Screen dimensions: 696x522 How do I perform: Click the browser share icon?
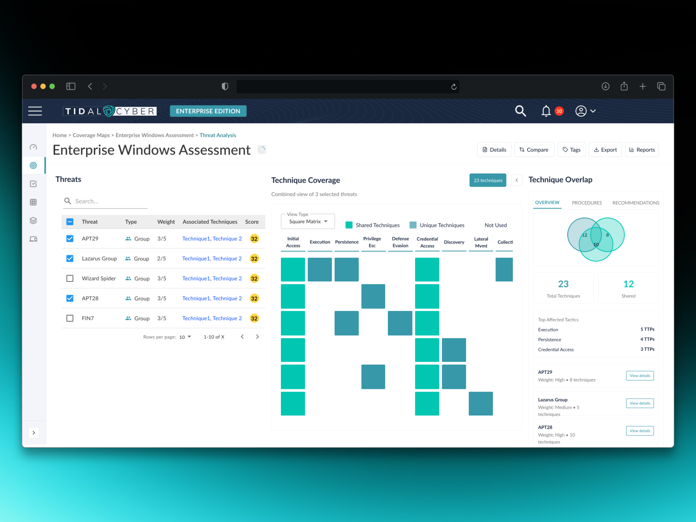(624, 86)
